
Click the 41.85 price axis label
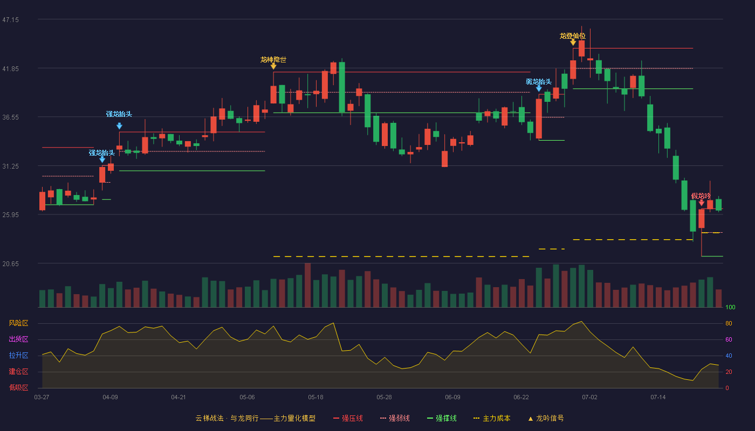point(11,68)
